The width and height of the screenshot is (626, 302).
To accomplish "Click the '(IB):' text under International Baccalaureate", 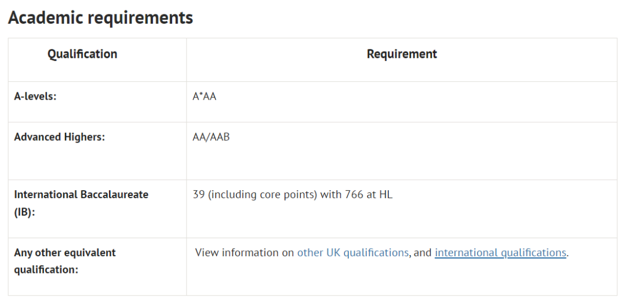I will tap(25, 212).
